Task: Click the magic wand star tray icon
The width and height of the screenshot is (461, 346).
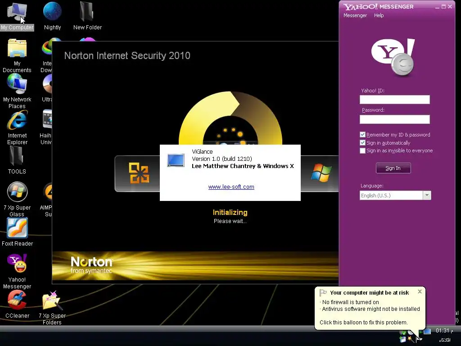Action: tap(411, 340)
